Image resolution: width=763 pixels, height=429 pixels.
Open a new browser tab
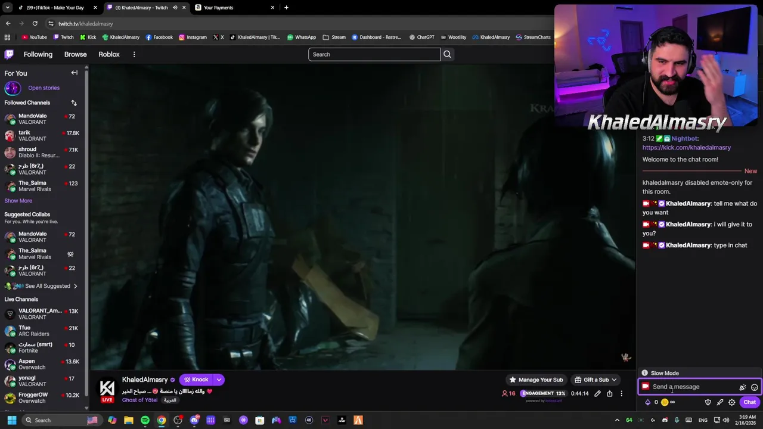[286, 8]
